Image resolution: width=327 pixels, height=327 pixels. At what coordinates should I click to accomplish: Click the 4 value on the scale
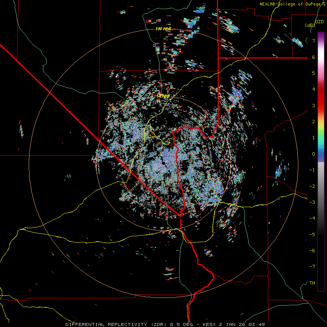click(314, 89)
